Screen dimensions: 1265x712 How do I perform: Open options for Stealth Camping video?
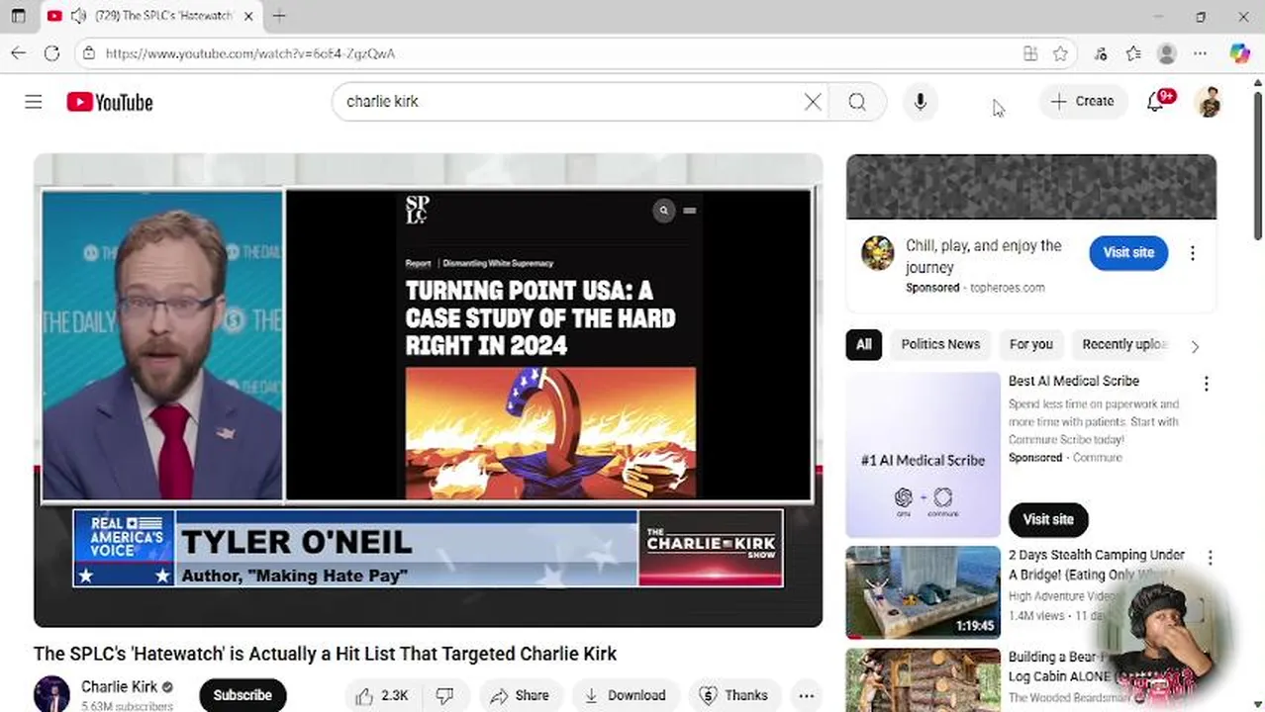point(1210,559)
